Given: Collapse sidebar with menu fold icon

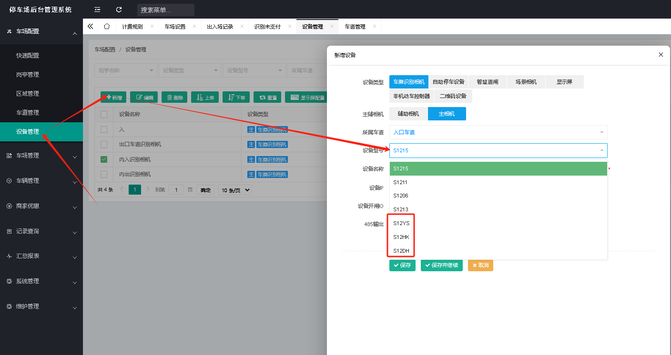Looking at the screenshot, I should [x=97, y=10].
